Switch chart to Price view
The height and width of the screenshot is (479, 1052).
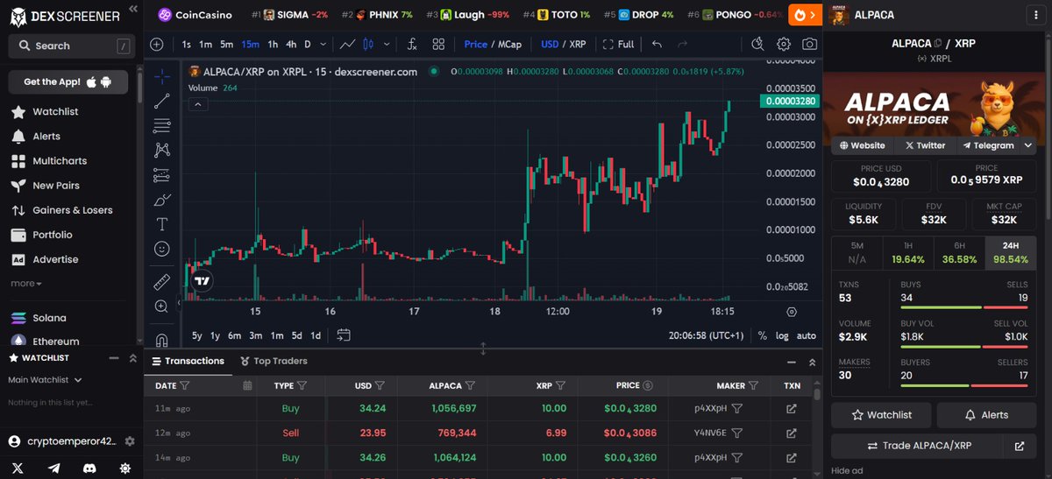click(x=476, y=44)
